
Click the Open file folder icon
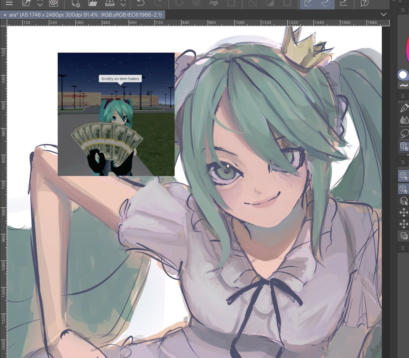click(92, 3)
